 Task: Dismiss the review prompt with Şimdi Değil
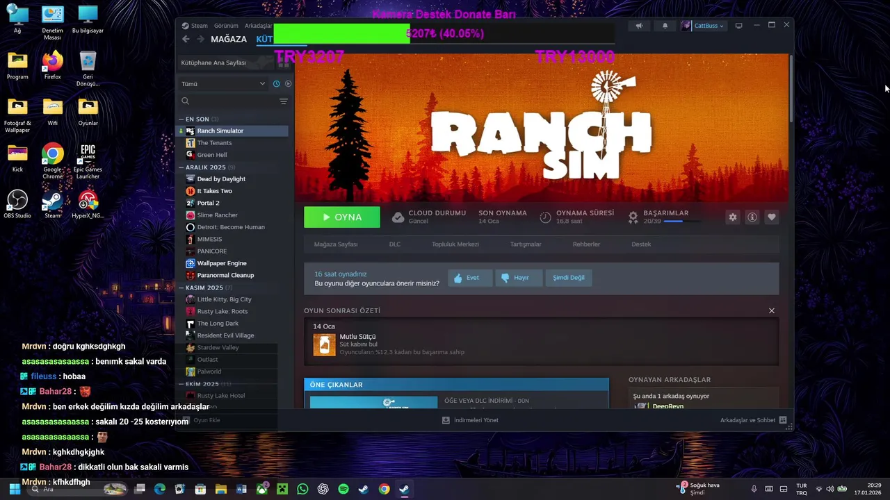click(x=569, y=278)
